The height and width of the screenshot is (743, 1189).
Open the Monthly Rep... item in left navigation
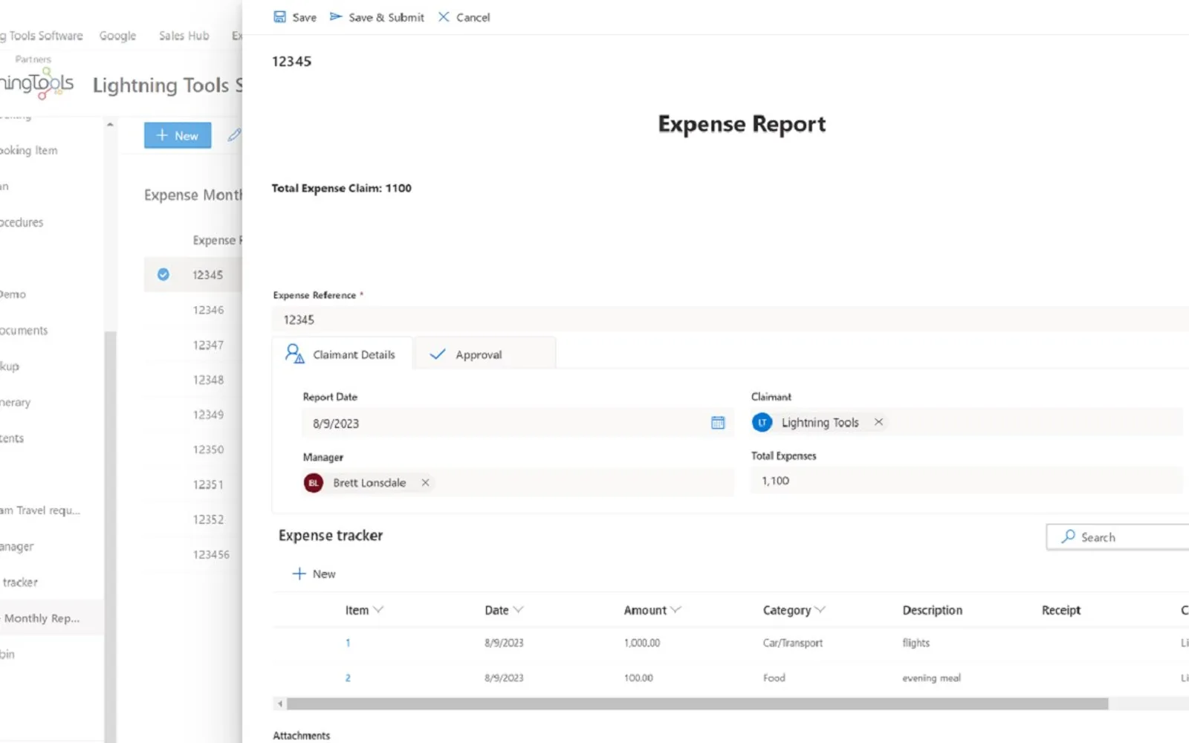click(42, 618)
